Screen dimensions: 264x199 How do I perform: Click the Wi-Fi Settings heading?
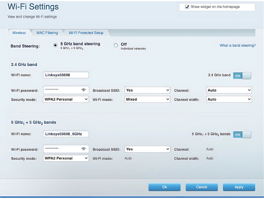tap(33, 7)
